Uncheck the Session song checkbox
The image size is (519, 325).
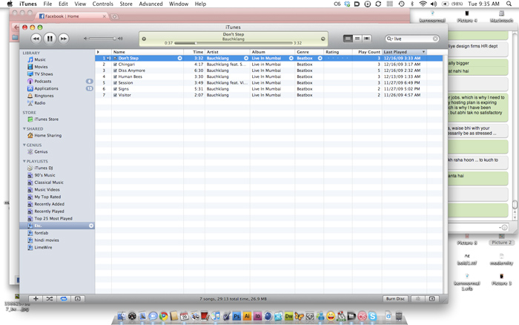pyautogui.click(x=115, y=83)
